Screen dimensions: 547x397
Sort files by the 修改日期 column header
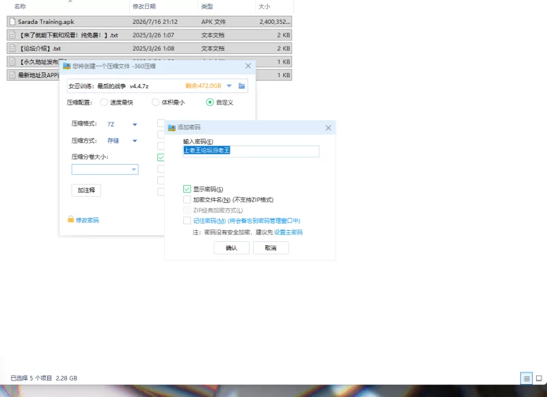144,6
